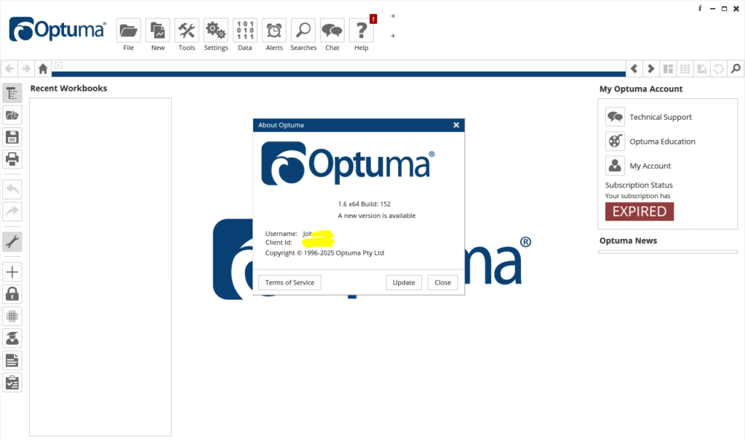Viewport: 745px width, 440px height.
Task: Click the search magnifier in navbar
Action: tap(736, 69)
